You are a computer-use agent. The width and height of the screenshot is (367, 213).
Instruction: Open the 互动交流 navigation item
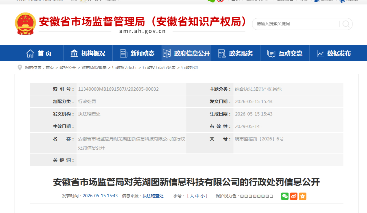point(285,53)
